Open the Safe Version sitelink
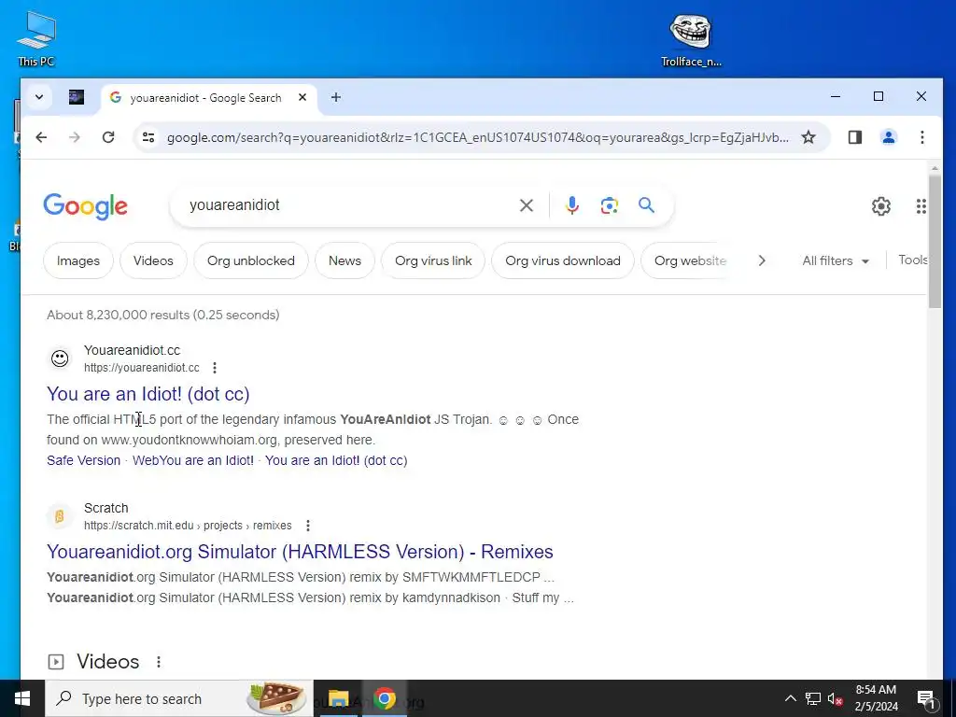956x717 pixels. [x=83, y=460]
